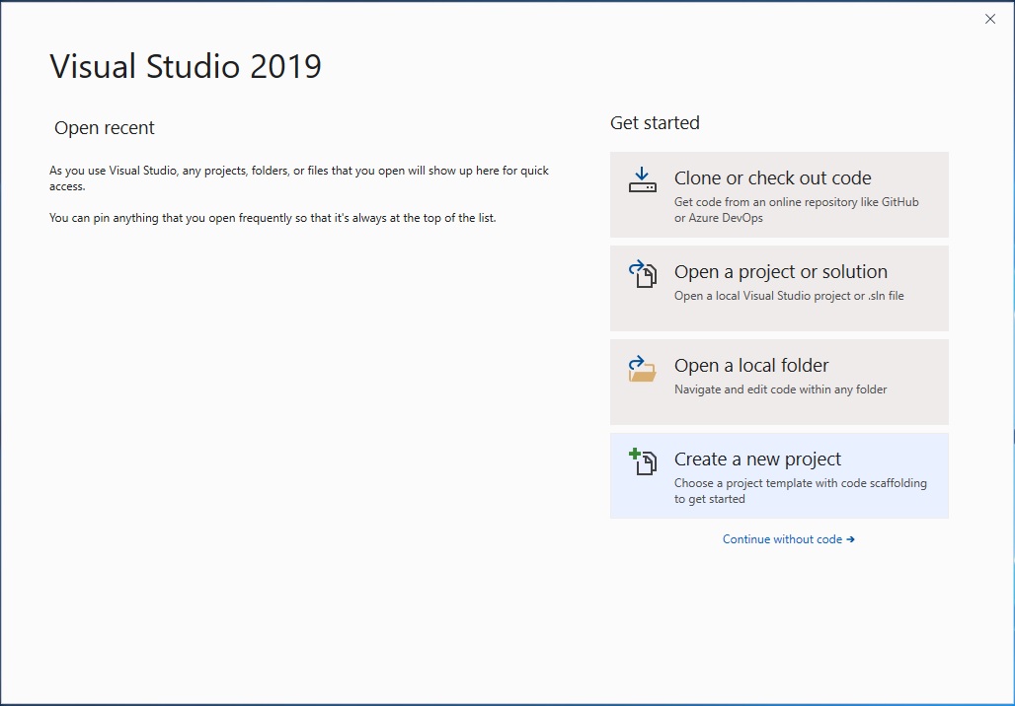Click 'Get code from an online repository' description
The image size is (1015, 706).
click(x=796, y=209)
